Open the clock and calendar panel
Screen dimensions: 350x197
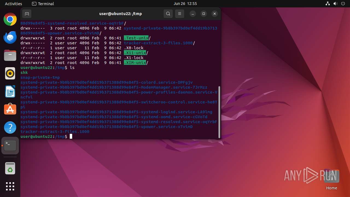[185, 4]
